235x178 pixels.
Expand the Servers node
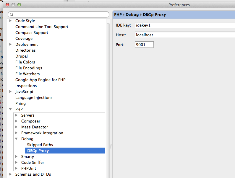pos(16,115)
